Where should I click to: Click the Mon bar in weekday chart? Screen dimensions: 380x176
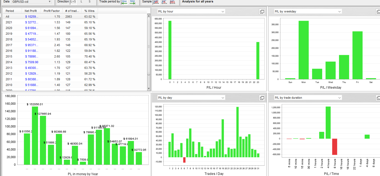(x=304, y=50)
